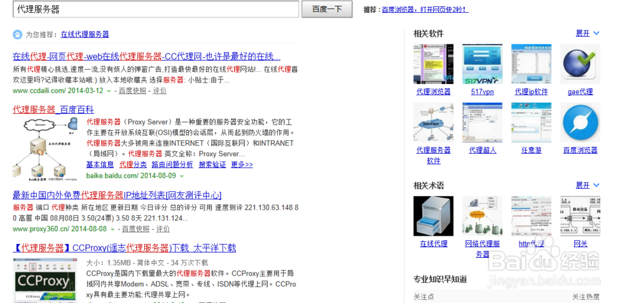The width and height of the screenshot is (636, 303).
Task: Open the 网关 diagram thumbnail
Action: coord(580,216)
